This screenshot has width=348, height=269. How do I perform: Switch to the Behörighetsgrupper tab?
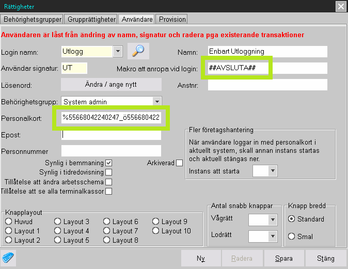point(33,19)
